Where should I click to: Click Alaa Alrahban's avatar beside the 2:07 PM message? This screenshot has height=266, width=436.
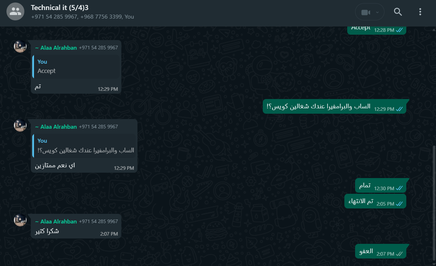click(20, 220)
